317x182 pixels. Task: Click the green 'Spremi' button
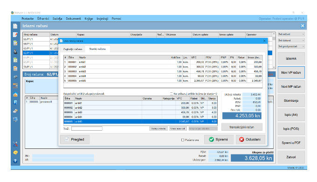pos(219,140)
